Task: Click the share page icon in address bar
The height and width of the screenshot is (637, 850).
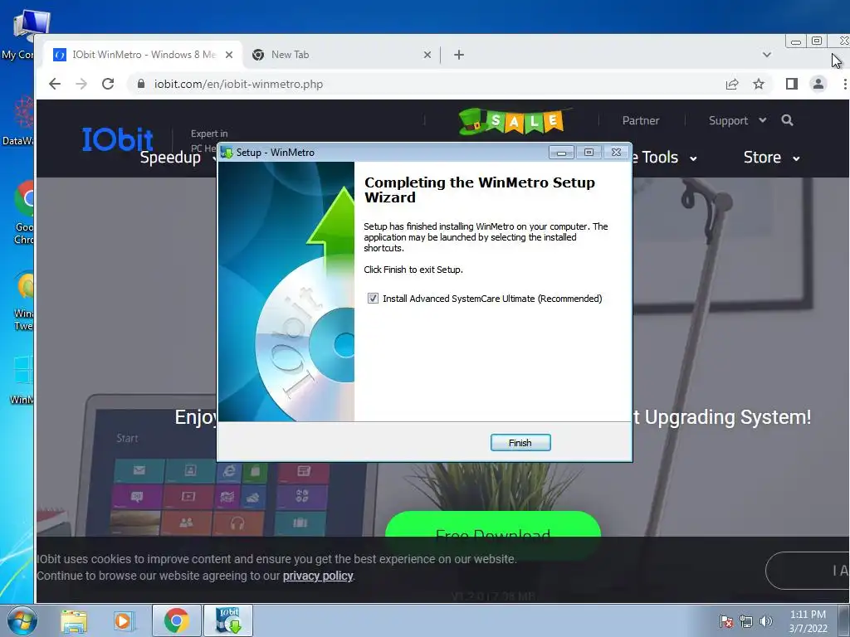Action: (x=732, y=84)
